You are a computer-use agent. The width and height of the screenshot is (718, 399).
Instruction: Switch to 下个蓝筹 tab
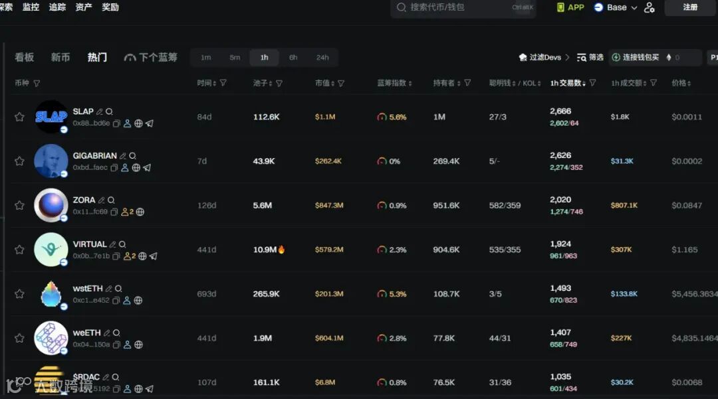coord(151,57)
